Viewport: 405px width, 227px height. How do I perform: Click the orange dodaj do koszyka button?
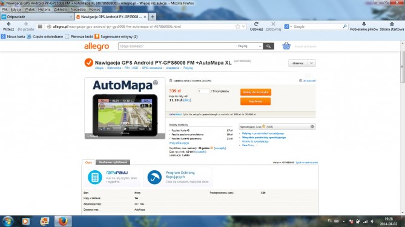[255, 92]
